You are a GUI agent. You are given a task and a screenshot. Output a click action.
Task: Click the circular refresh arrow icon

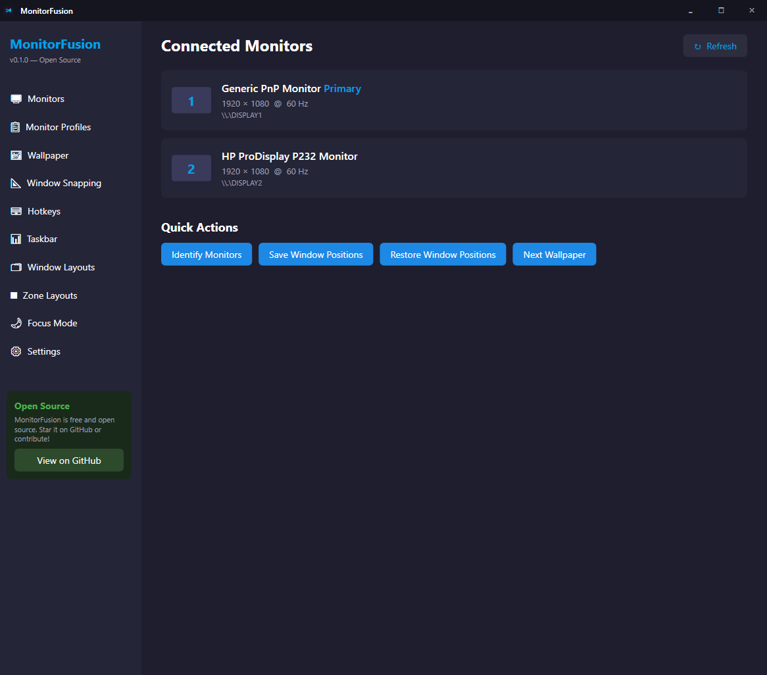[699, 45]
